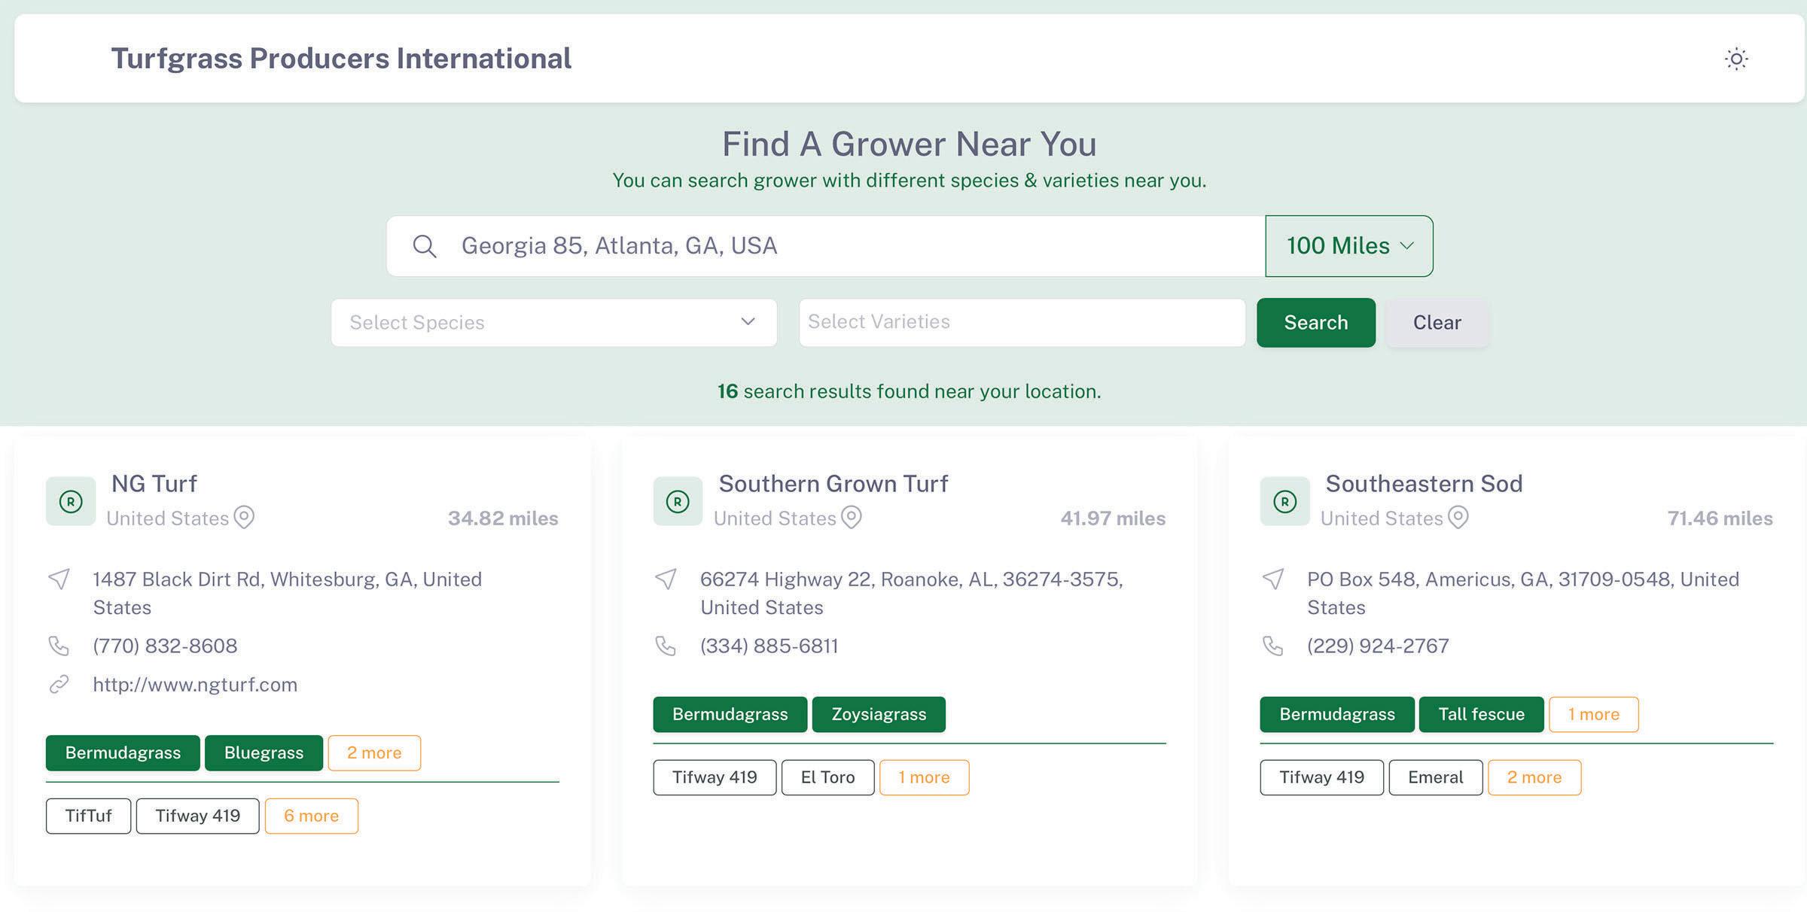The width and height of the screenshot is (1807, 912).
Task: Open the 100 Miles radius dropdown
Action: [x=1348, y=246]
